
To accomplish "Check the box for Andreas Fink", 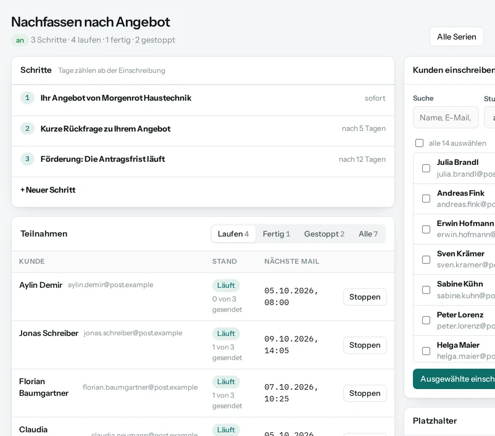I will (426, 198).
